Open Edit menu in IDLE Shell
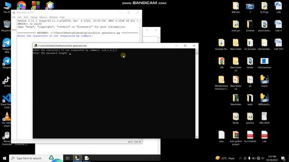 (x=19, y=17)
